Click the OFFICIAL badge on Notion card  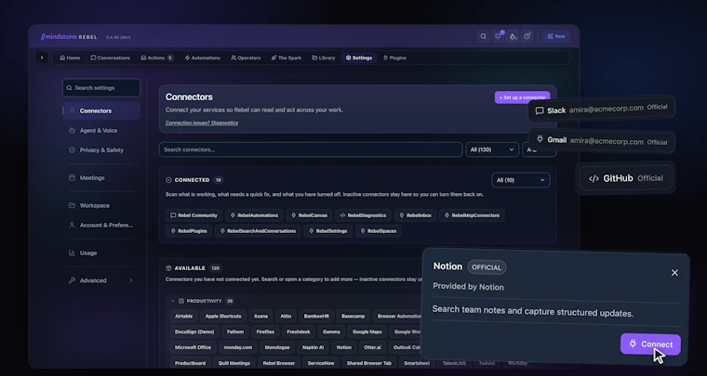click(487, 267)
